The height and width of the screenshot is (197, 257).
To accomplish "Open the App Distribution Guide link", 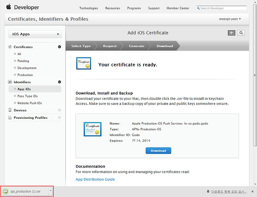I will point(95,179).
